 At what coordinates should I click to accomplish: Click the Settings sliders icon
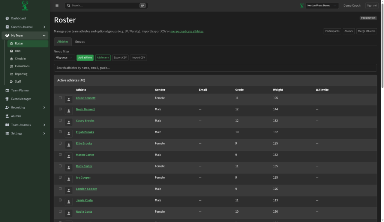tap(7, 133)
